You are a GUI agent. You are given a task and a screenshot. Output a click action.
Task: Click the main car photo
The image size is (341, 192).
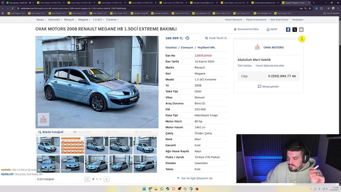(97, 82)
